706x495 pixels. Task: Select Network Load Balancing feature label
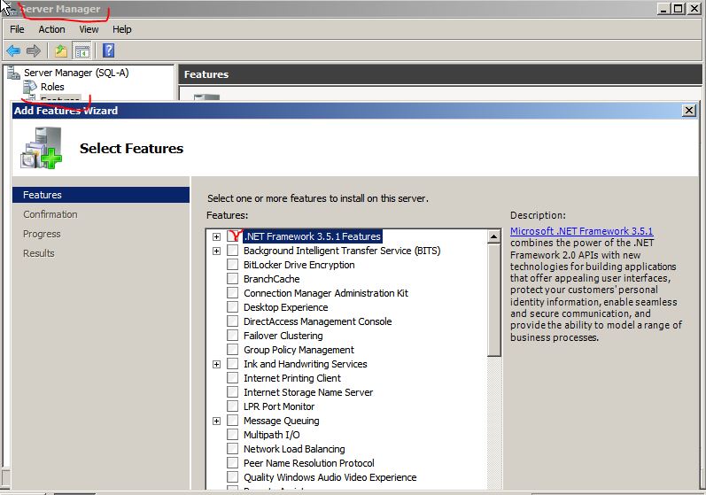[x=294, y=449]
